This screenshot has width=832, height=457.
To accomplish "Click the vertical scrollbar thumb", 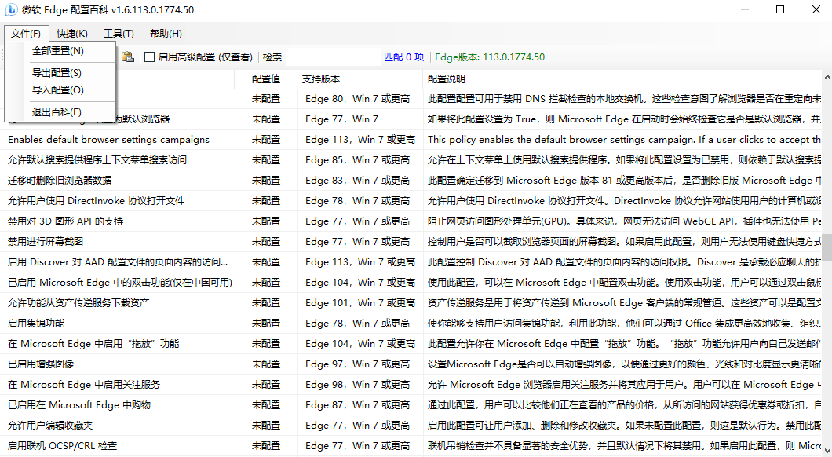I will pyautogui.click(x=827, y=248).
